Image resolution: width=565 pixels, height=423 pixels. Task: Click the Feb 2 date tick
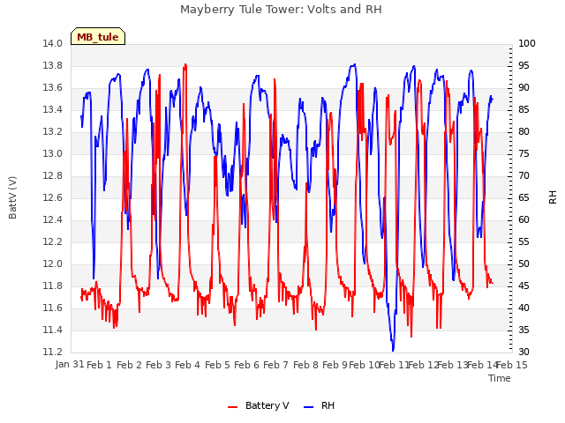pyautogui.click(x=130, y=365)
